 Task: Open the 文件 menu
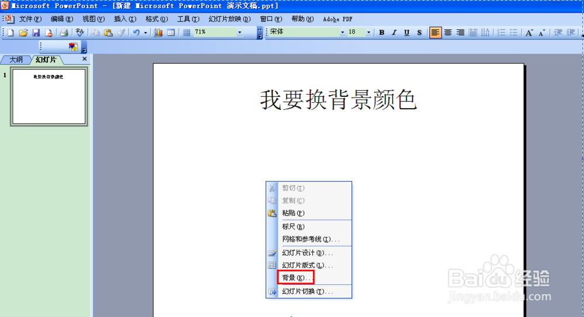point(30,19)
